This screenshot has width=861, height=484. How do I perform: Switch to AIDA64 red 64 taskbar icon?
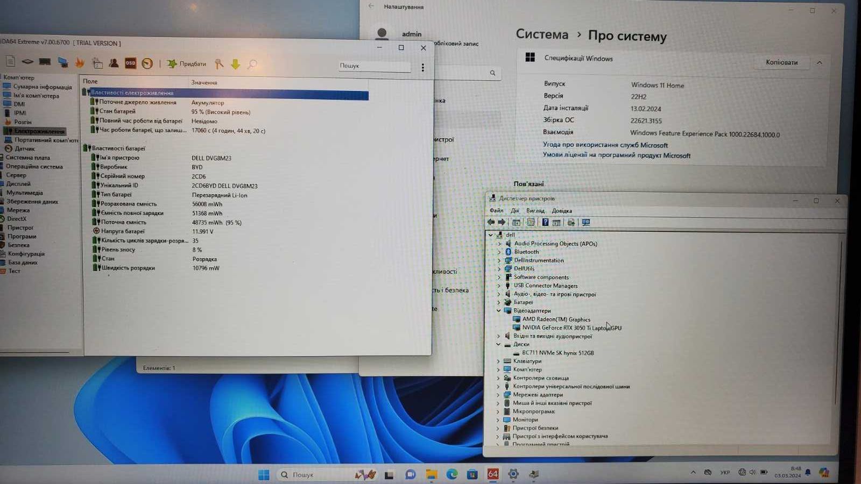(493, 474)
